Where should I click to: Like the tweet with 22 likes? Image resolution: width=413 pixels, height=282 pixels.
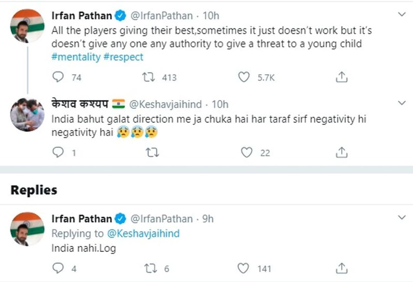click(x=247, y=152)
